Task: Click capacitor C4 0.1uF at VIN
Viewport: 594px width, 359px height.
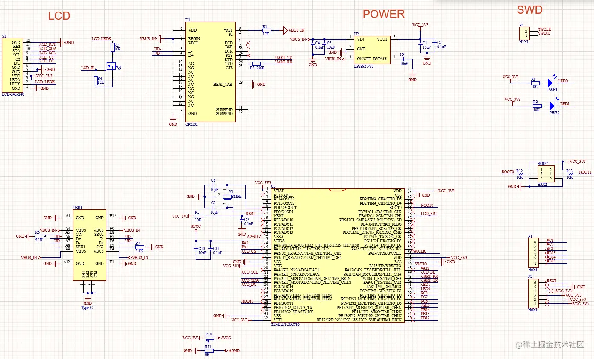Action: pos(313,44)
